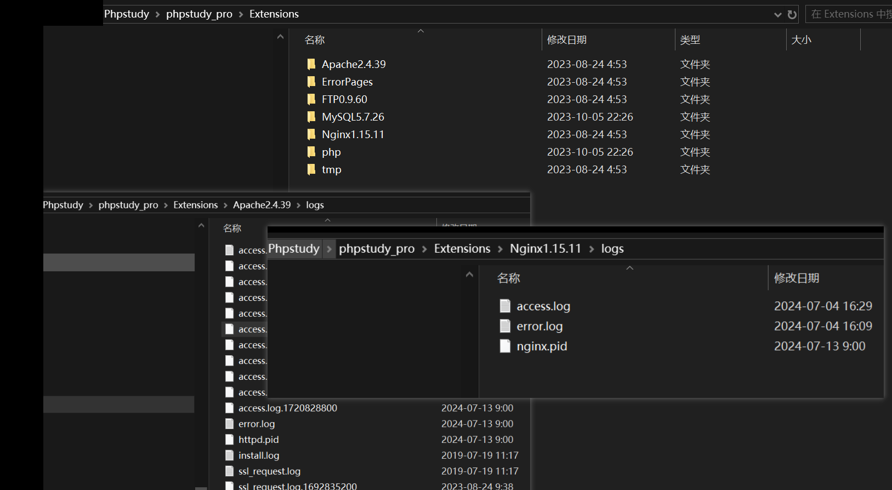Viewport: 892px width, 490px height.
Task: Click the date 2024-07-13 9:00 for nginx.pid
Action: click(x=820, y=346)
